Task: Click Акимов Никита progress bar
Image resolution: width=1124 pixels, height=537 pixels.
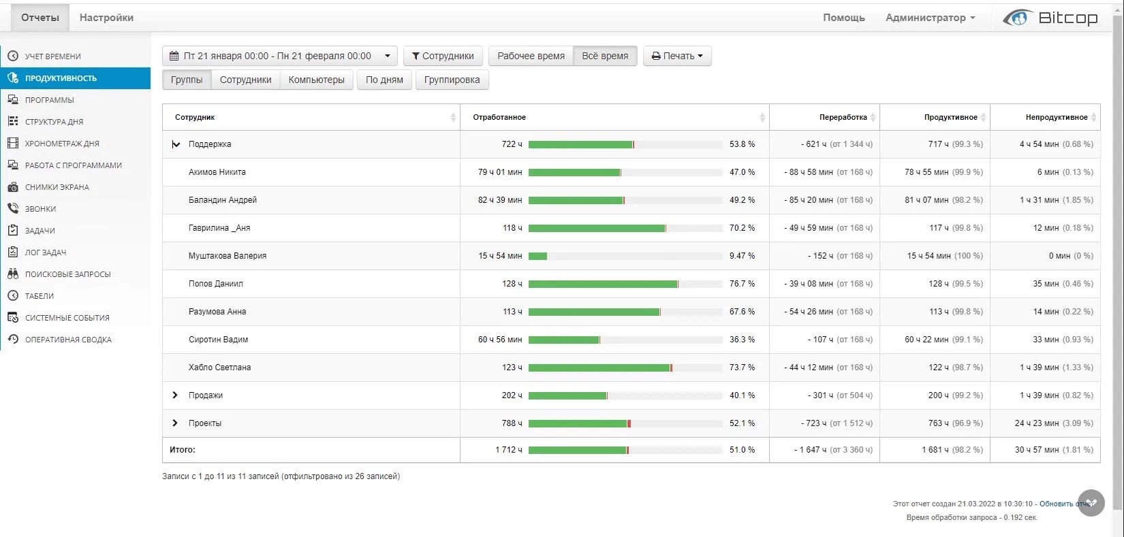Action: pos(625,173)
